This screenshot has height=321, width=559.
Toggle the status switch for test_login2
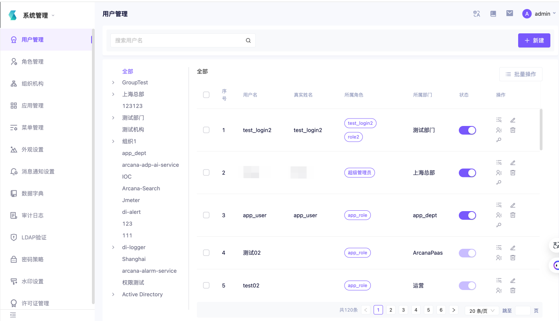[467, 130]
